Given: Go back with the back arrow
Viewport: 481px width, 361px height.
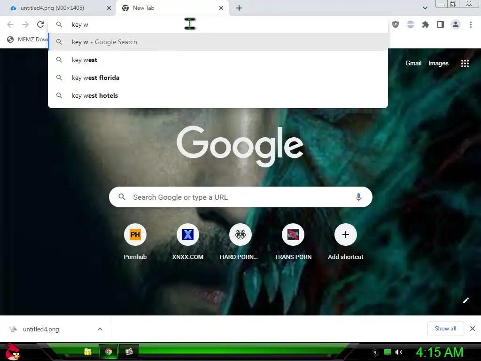Looking at the screenshot, I should (x=10, y=24).
